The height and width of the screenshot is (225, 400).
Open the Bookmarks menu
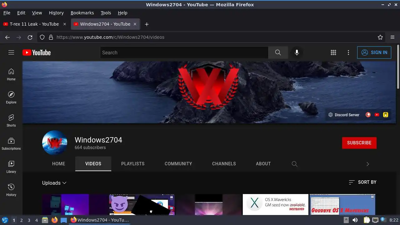[82, 13]
